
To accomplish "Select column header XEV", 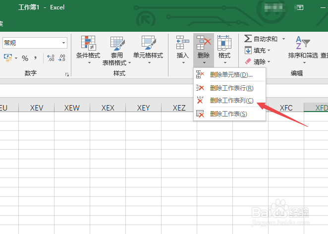I will click(36, 108).
